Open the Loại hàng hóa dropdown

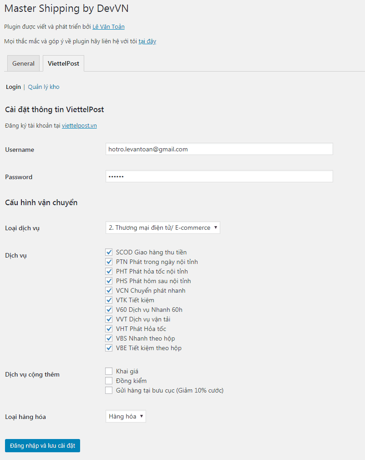[126, 416]
